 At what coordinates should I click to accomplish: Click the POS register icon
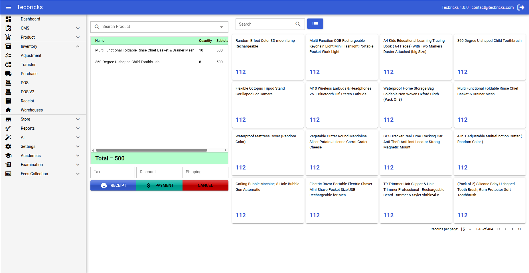pos(8,83)
